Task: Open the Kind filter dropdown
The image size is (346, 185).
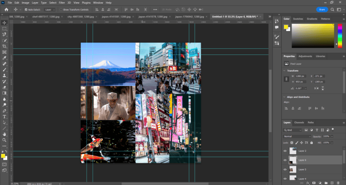Action: 292,130
